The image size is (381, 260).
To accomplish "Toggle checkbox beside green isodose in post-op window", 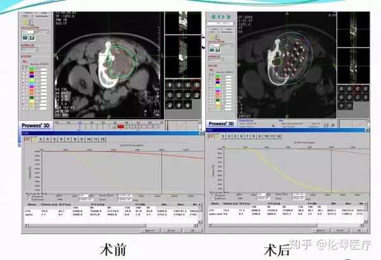I will coord(210,76).
